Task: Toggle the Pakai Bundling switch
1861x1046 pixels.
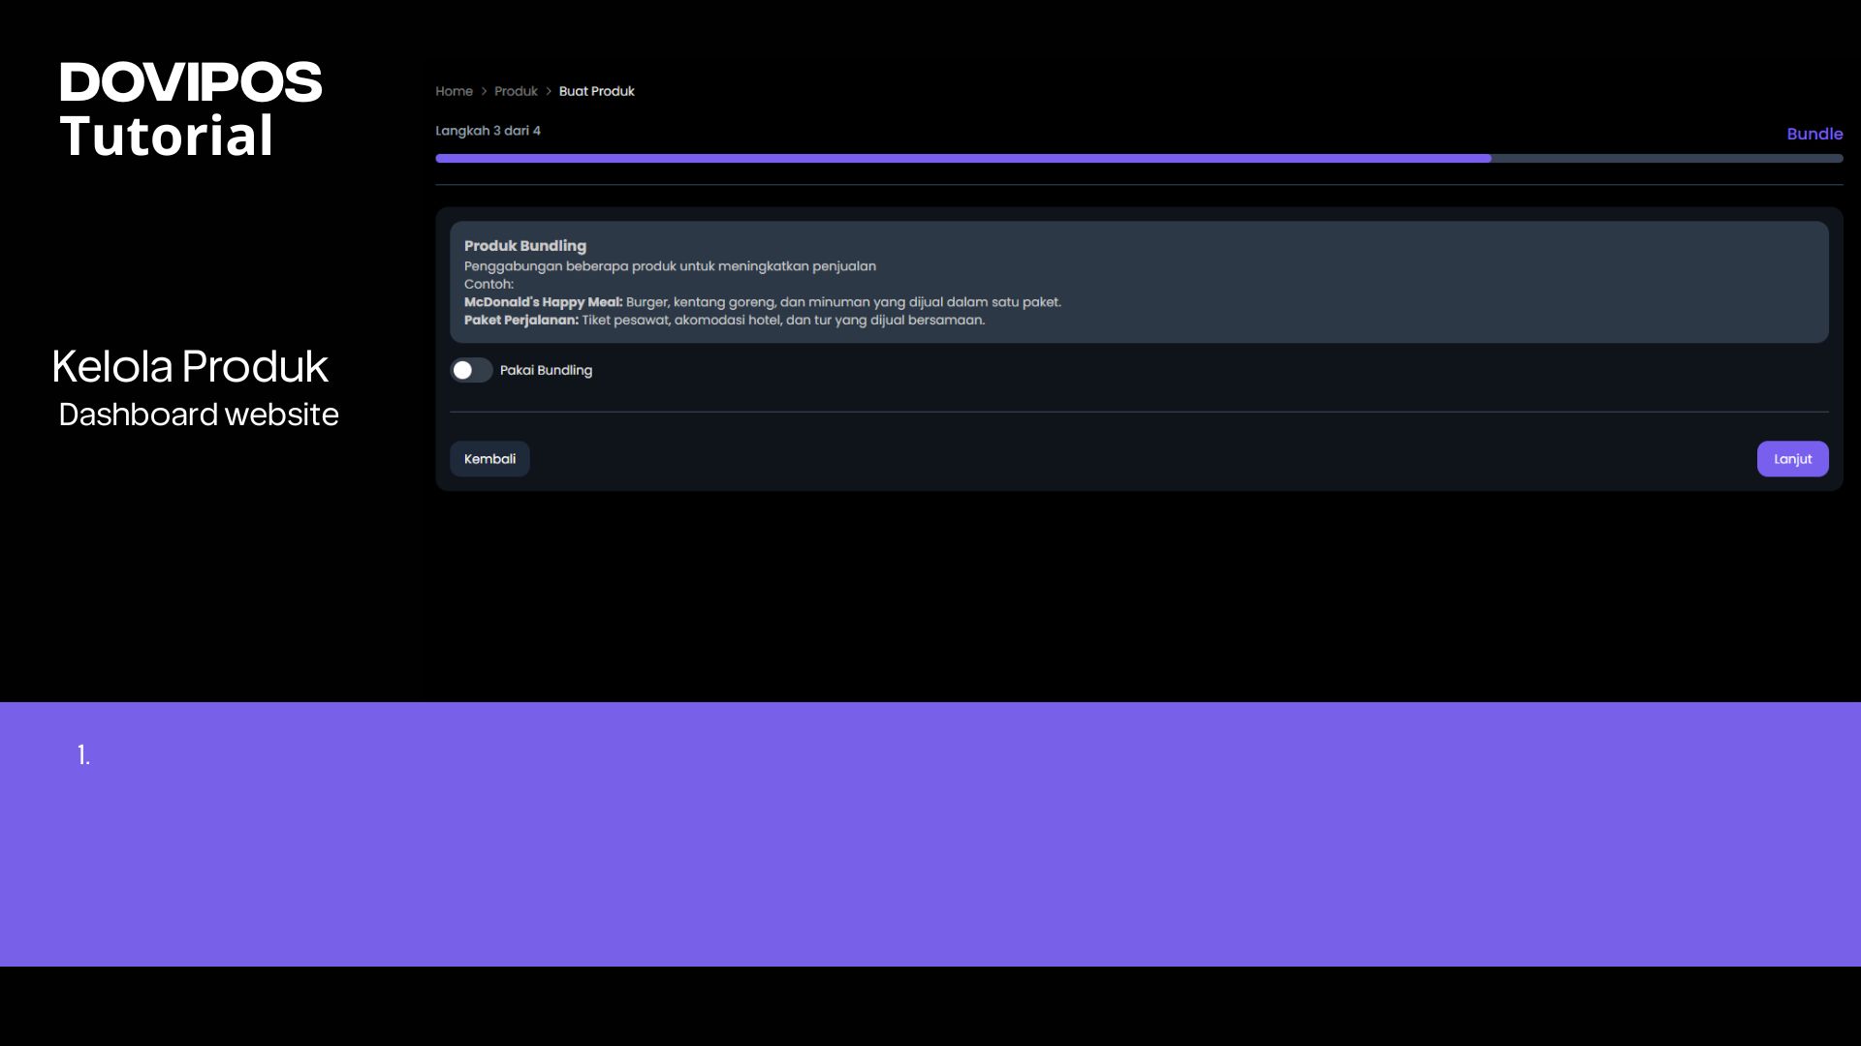Action: [x=471, y=370]
